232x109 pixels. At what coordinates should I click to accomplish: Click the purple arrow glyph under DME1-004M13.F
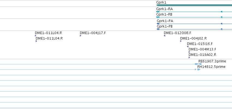tap(189, 52)
